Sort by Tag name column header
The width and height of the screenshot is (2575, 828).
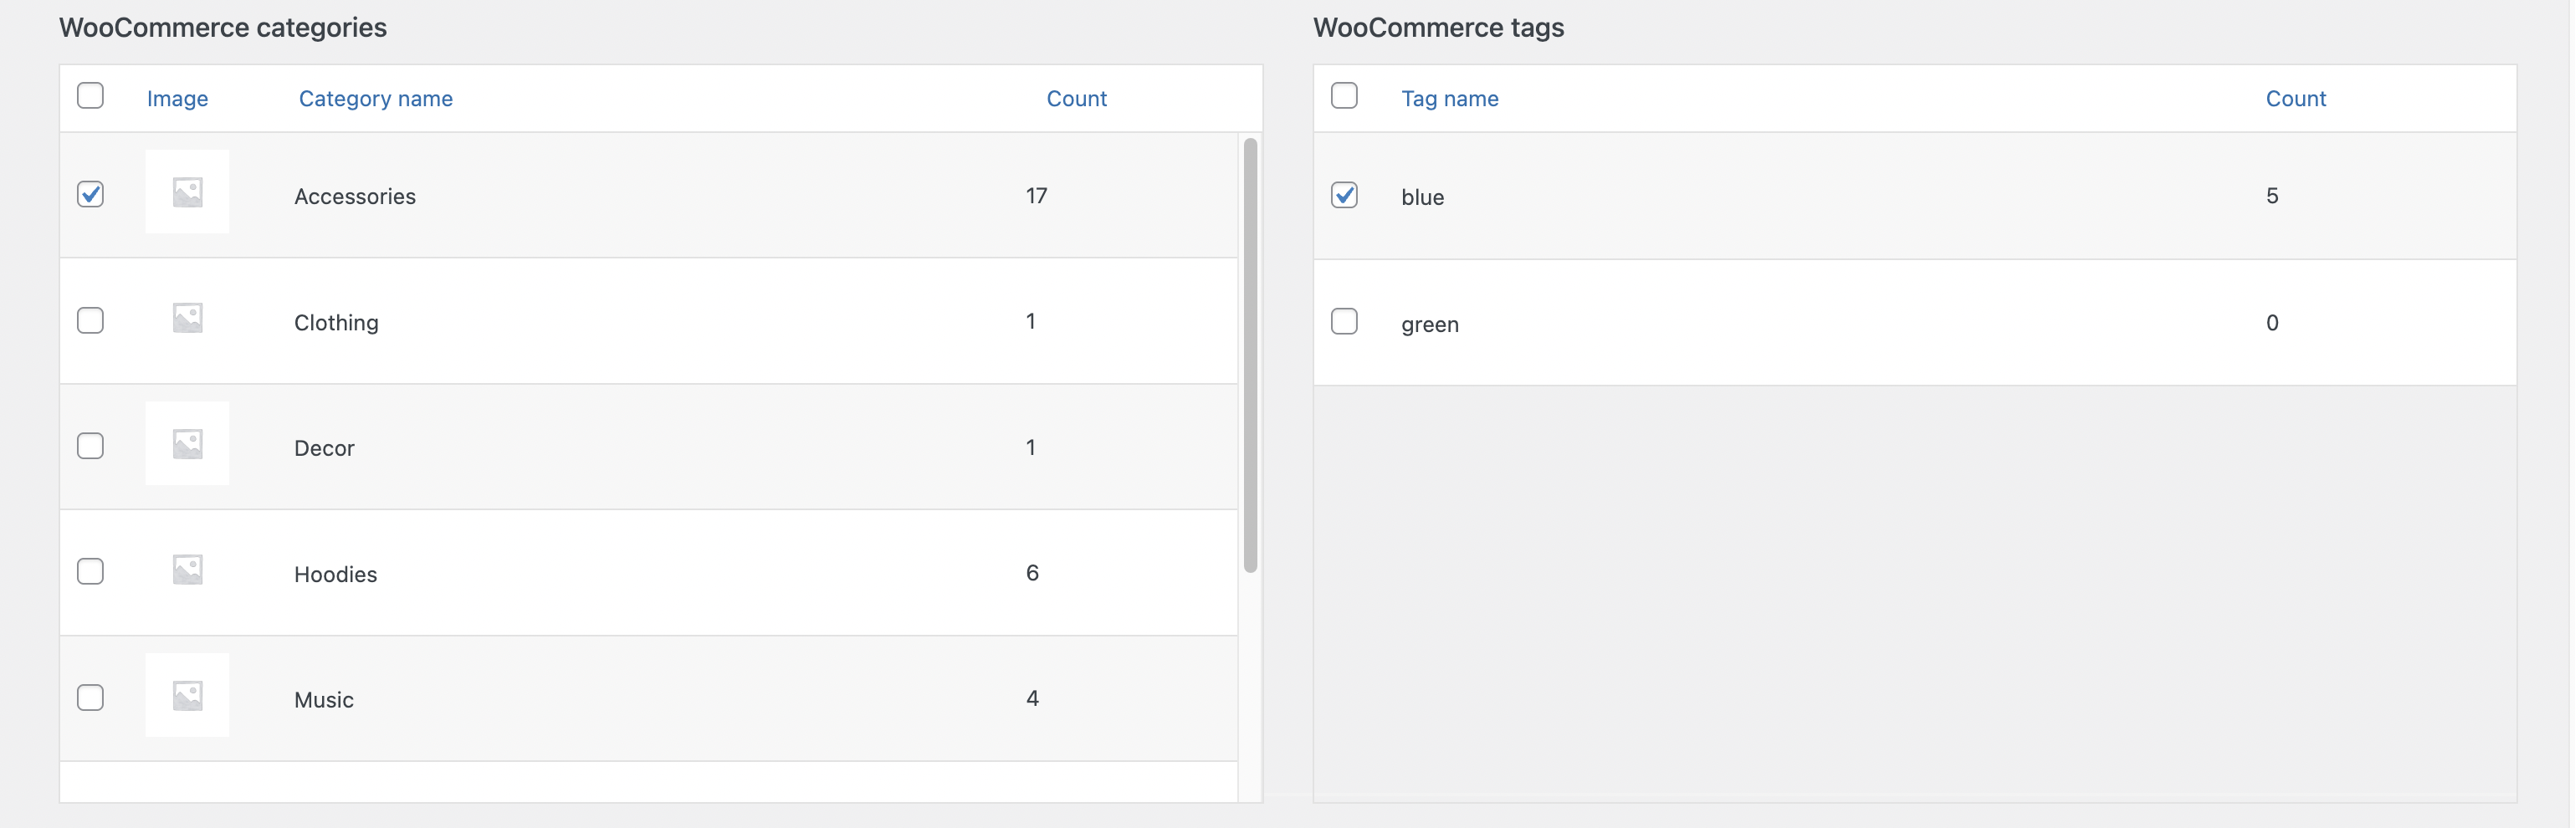click(x=1450, y=99)
